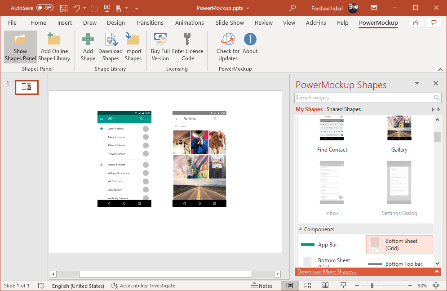
Task: Click the Download More Shapes link
Action: click(328, 272)
